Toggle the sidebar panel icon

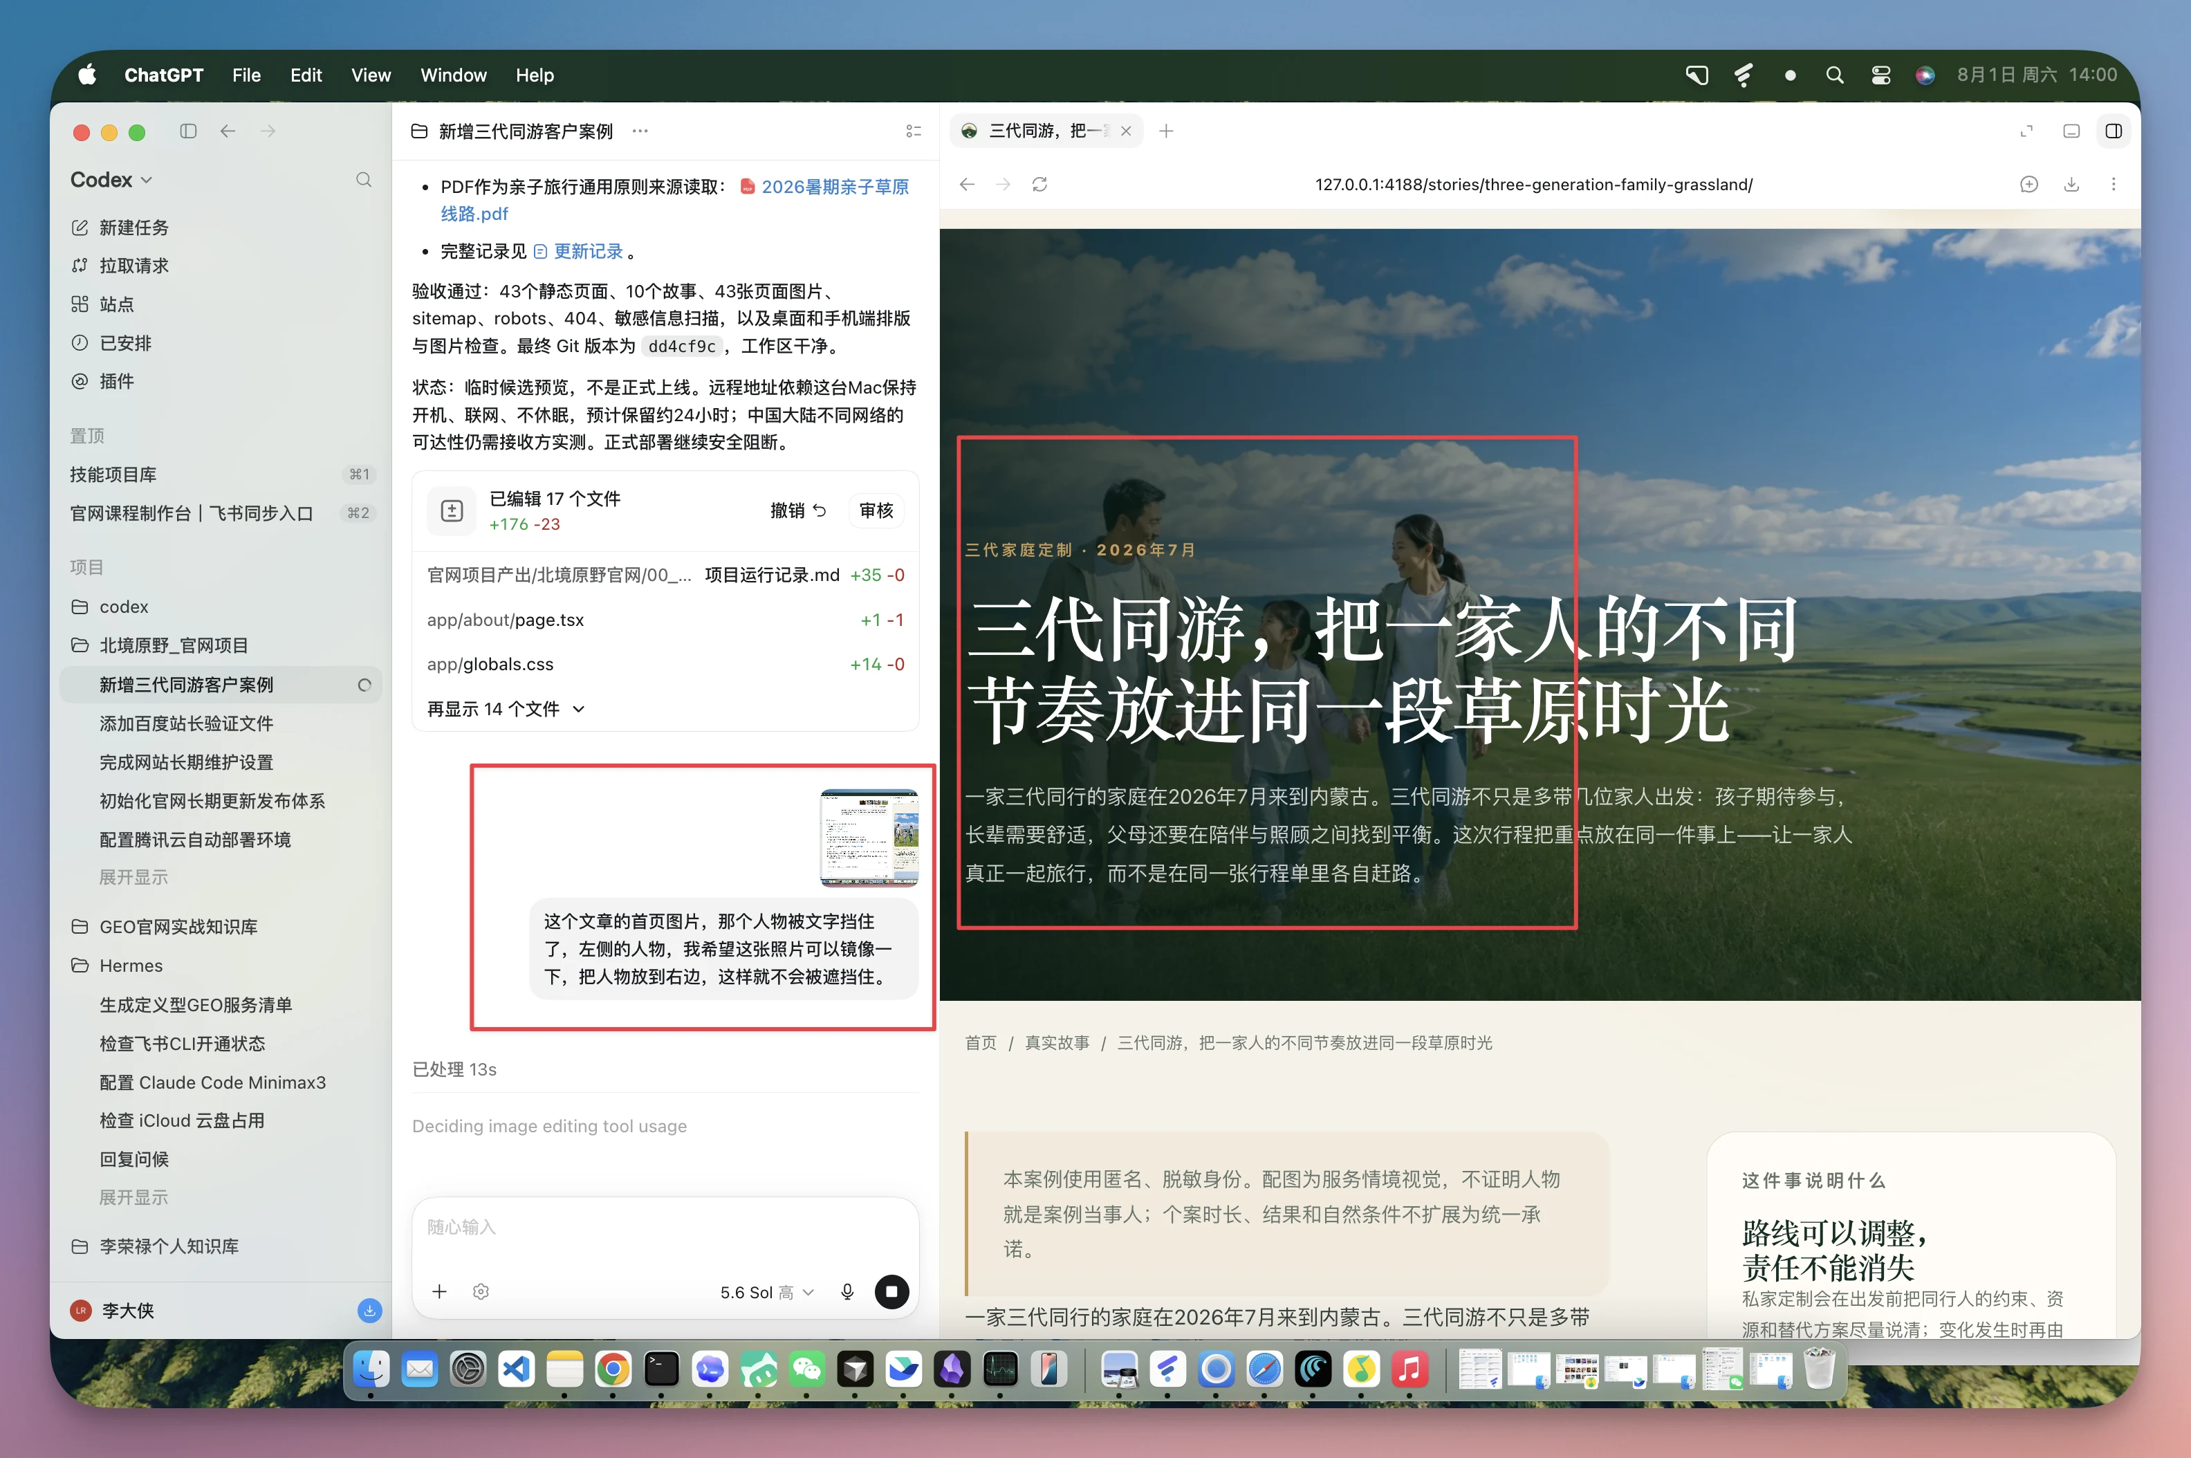[188, 131]
